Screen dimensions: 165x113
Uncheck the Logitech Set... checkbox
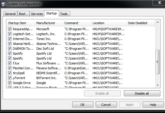click(10, 34)
